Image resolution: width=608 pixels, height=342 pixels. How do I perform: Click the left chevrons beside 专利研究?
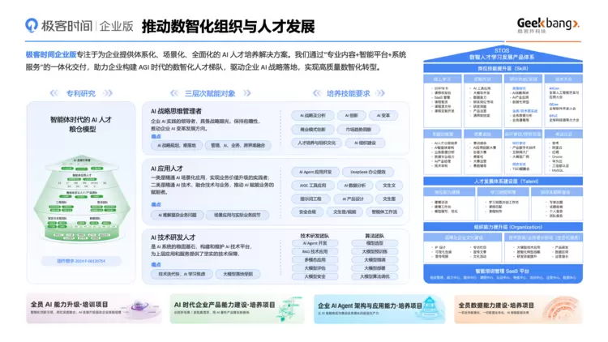(x=57, y=93)
